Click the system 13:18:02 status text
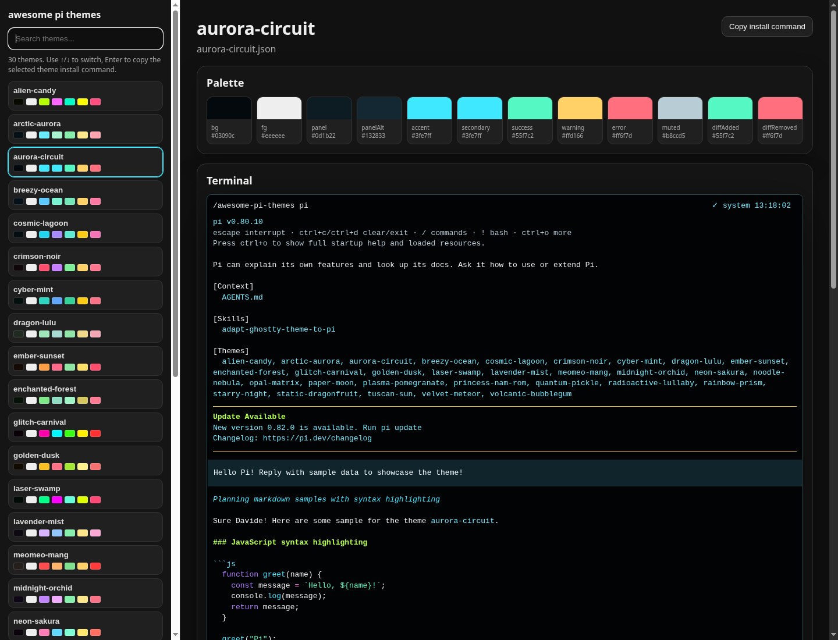 tap(757, 206)
